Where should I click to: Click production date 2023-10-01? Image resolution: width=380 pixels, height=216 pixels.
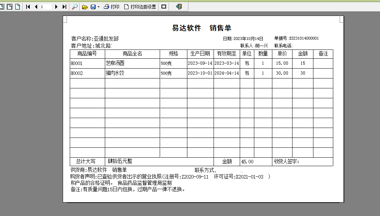point(200,73)
